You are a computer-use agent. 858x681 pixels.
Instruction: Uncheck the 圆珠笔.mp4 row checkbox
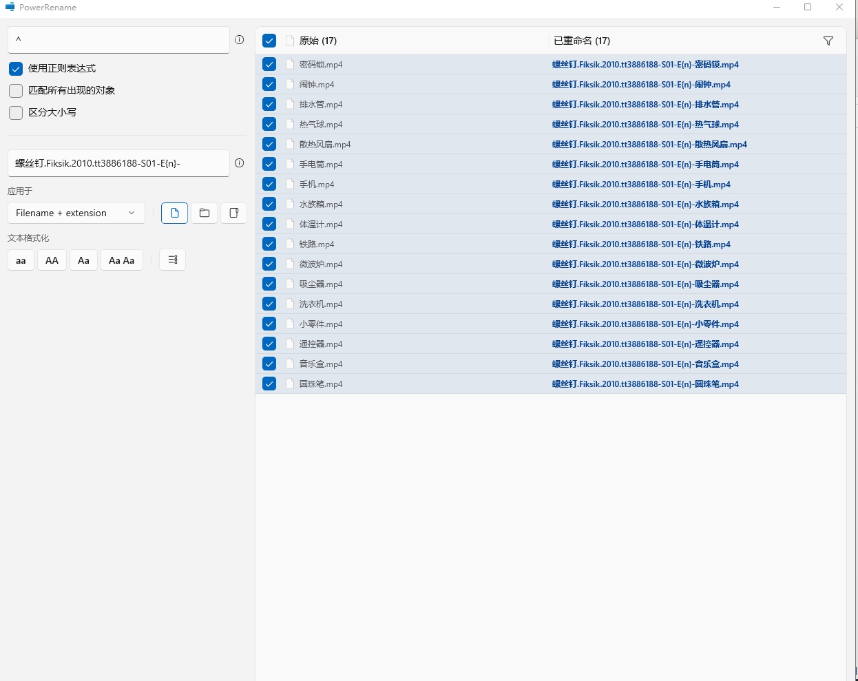tap(269, 384)
